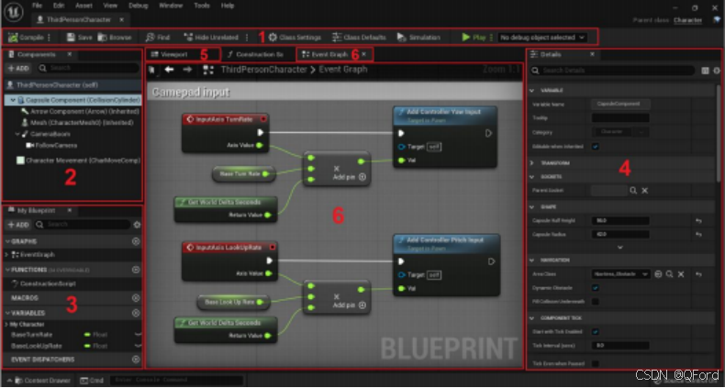725x388 pixels.
Task: Click the +ADD button in Components panel
Action: click(x=18, y=69)
